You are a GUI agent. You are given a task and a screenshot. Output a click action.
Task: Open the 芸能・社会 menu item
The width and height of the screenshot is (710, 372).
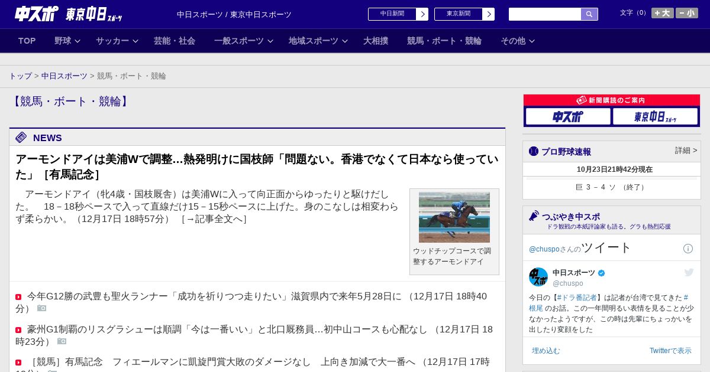click(175, 41)
